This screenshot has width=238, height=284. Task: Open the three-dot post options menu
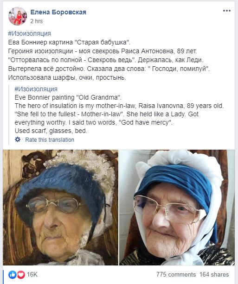pos(227,11)
